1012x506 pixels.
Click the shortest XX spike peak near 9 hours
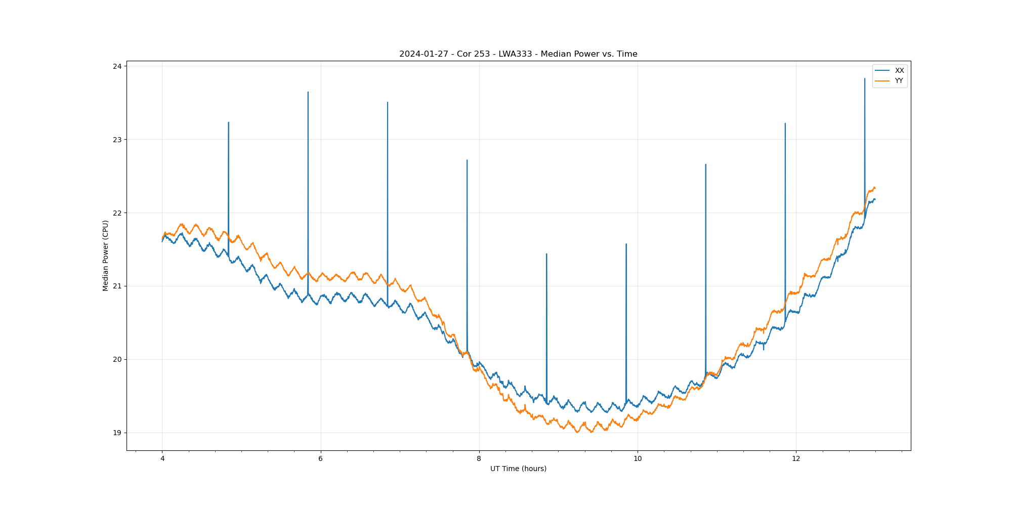pyautogui.click(x=546, y=254)
